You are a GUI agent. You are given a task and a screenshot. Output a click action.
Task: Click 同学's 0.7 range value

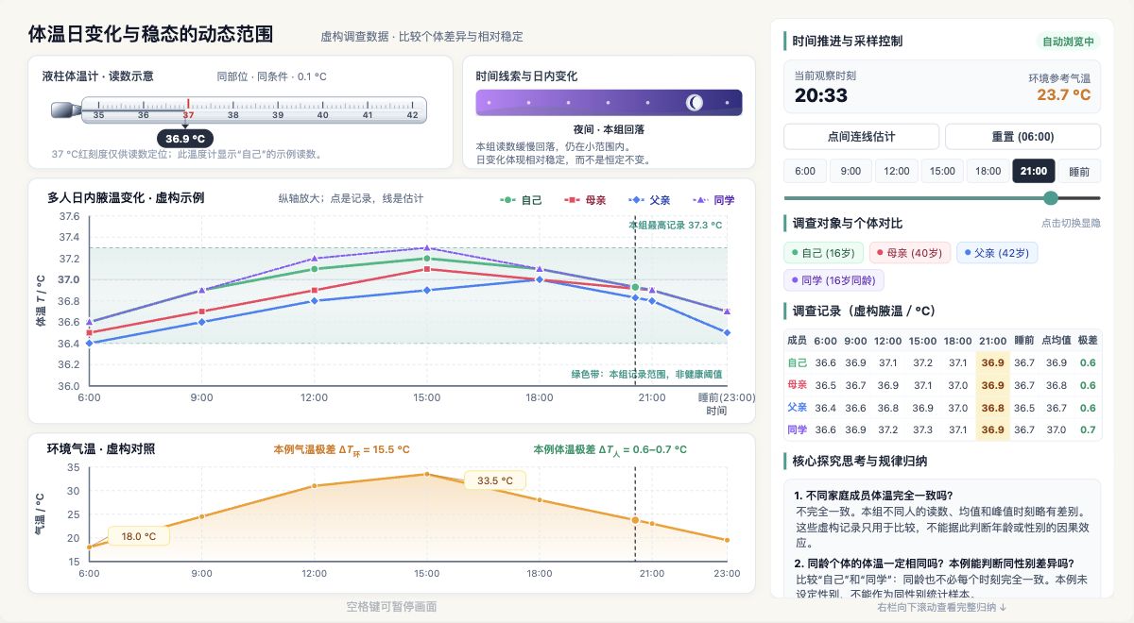point(1088,429)
